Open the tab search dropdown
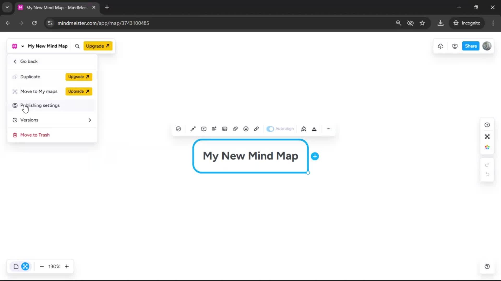This screenshot has height=281, width=501. (x=7, y=8)
